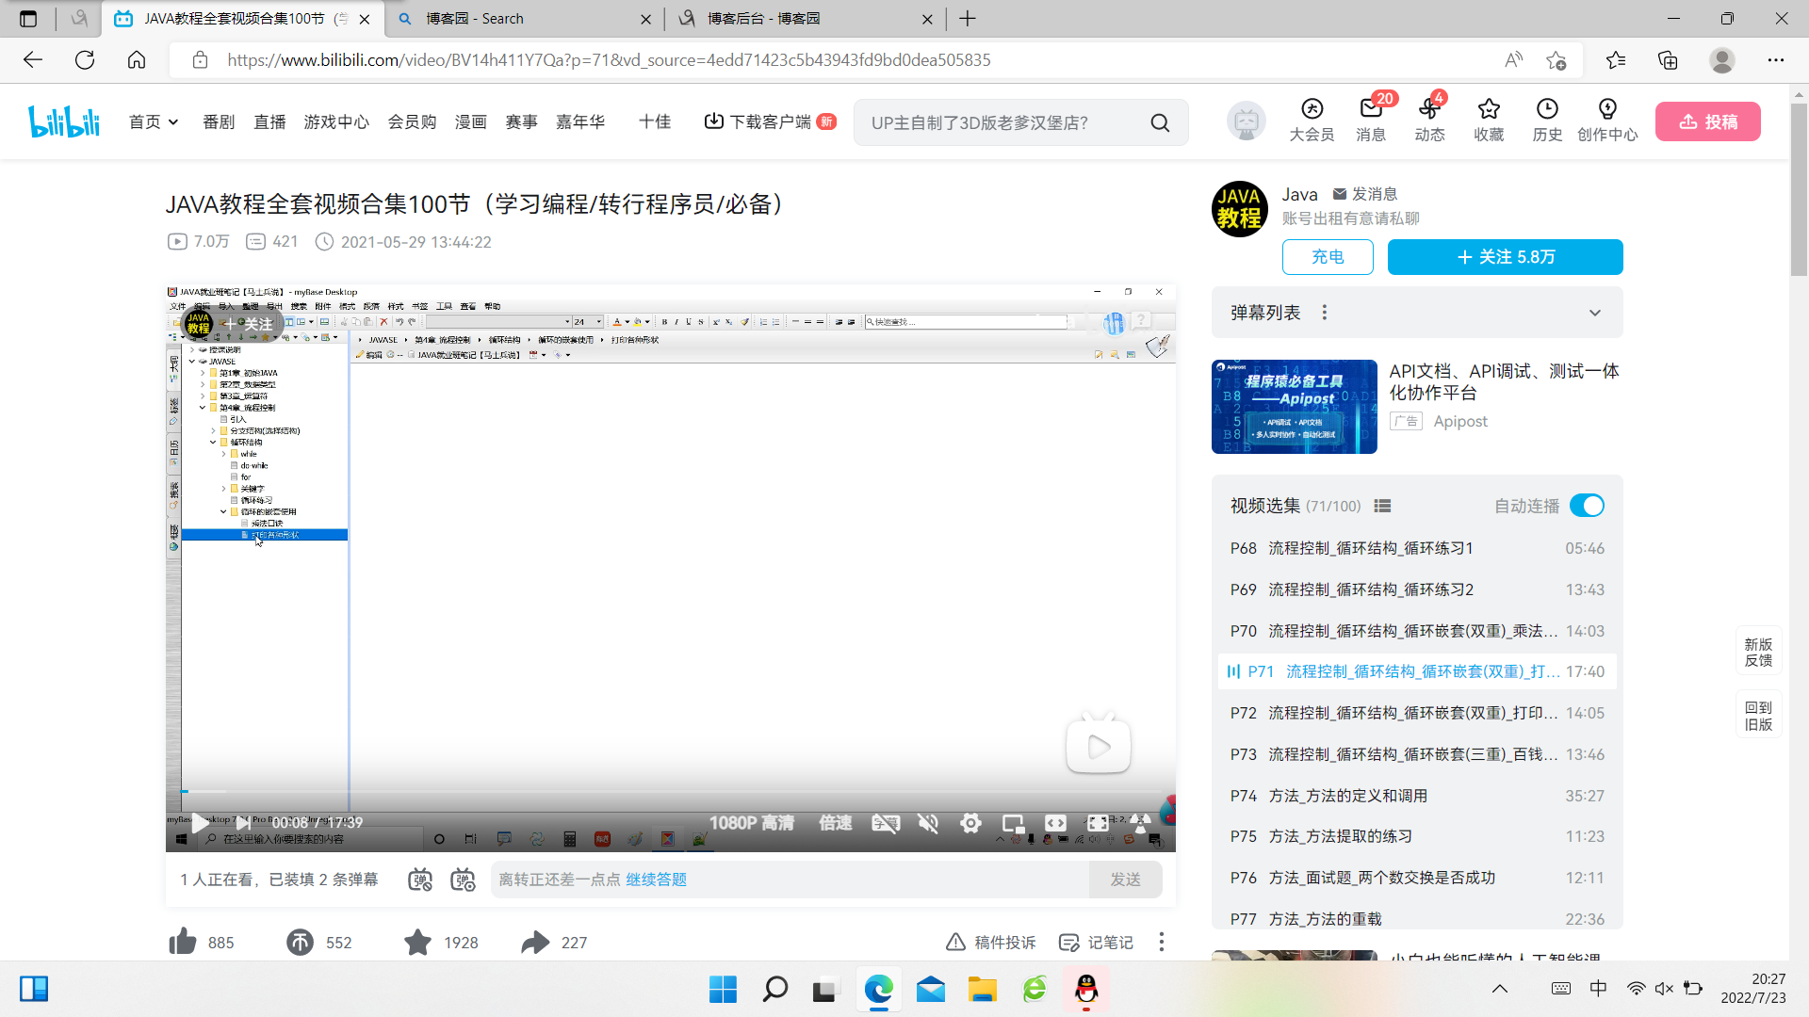Share the video via arrow icon
Image resolution: width=1809 pixels, height=1017 pixels.
coord(535,942)
